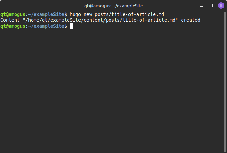Screen dimensions: 227x153
Task: Click the word "created" in the output
Action: (191, 20)
